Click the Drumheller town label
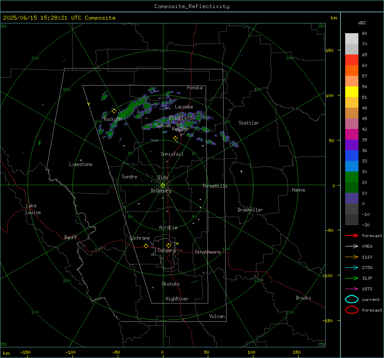Screen dimensions: 384x358 [x=250, y=210]
